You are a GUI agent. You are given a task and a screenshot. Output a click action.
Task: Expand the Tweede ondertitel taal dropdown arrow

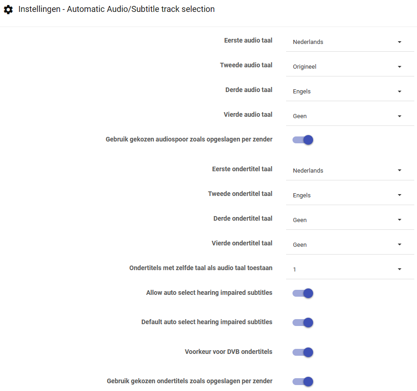click(399, 195)
